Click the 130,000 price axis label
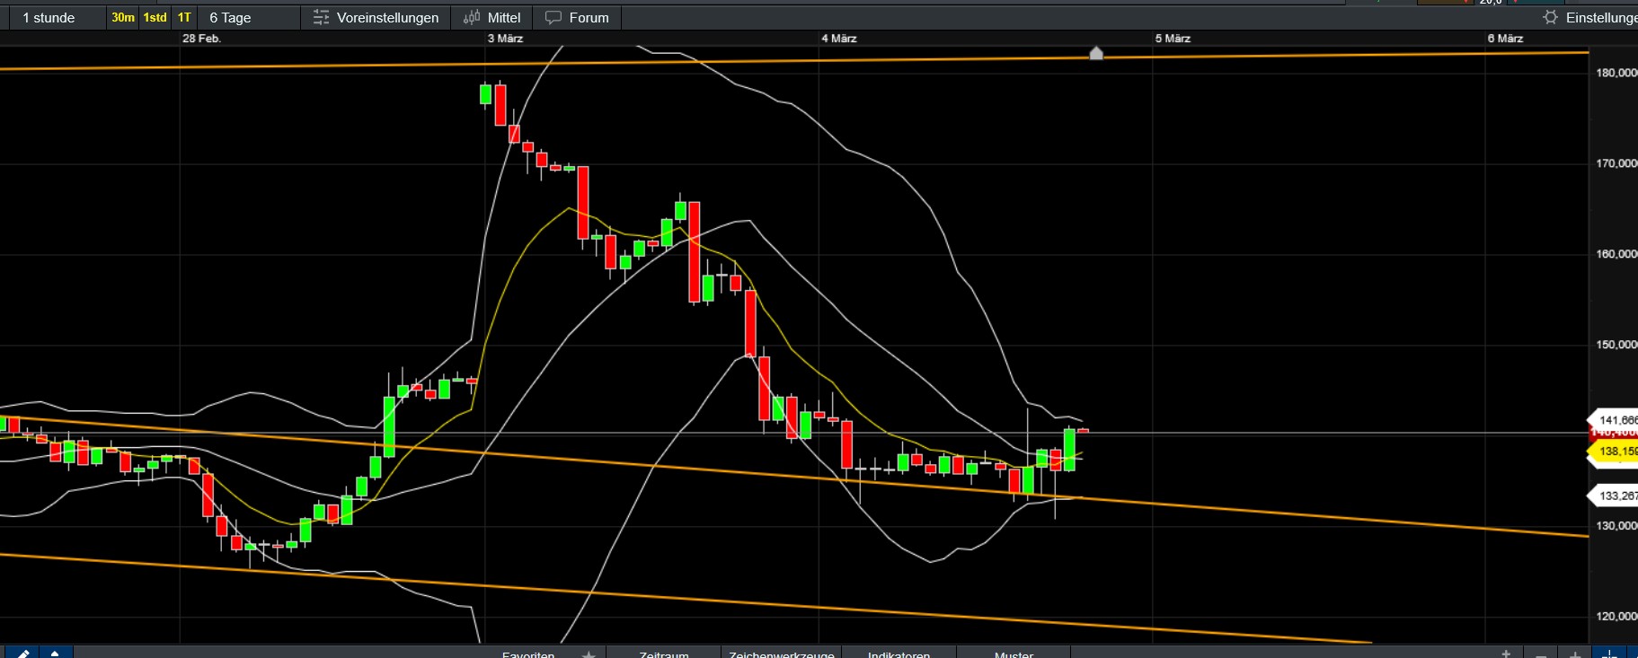1638x658 pixels. (x=1616, y=526)
